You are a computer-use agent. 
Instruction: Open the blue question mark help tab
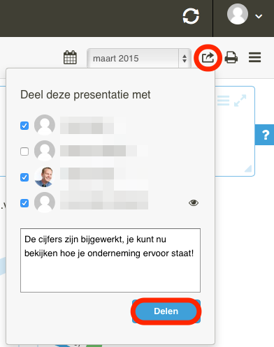[x=265, y=135]
